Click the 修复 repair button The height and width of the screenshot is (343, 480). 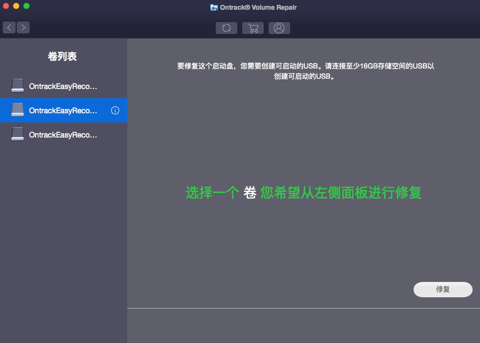click(x=443, y=290)
